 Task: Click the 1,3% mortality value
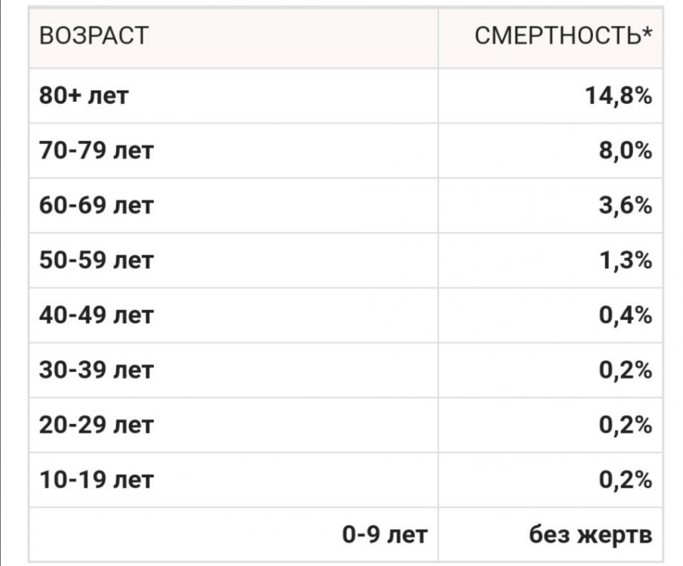point(626,260)
